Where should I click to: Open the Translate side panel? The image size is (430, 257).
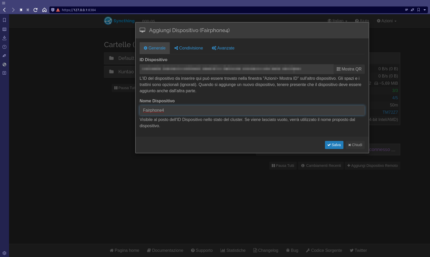[4, 56]
